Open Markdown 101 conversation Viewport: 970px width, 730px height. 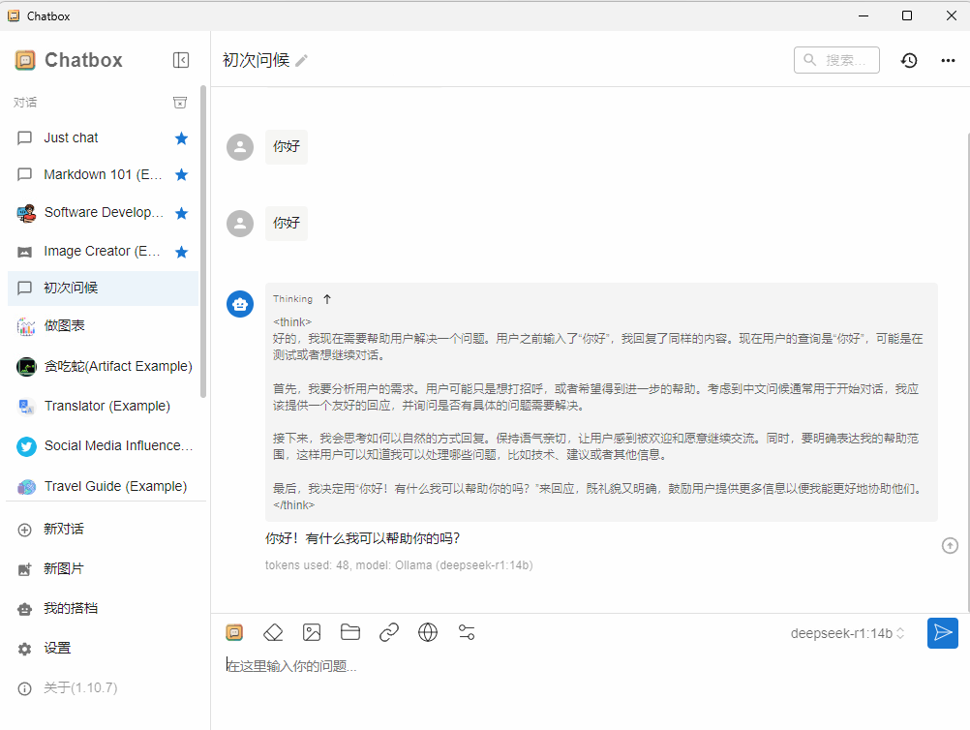103,174
